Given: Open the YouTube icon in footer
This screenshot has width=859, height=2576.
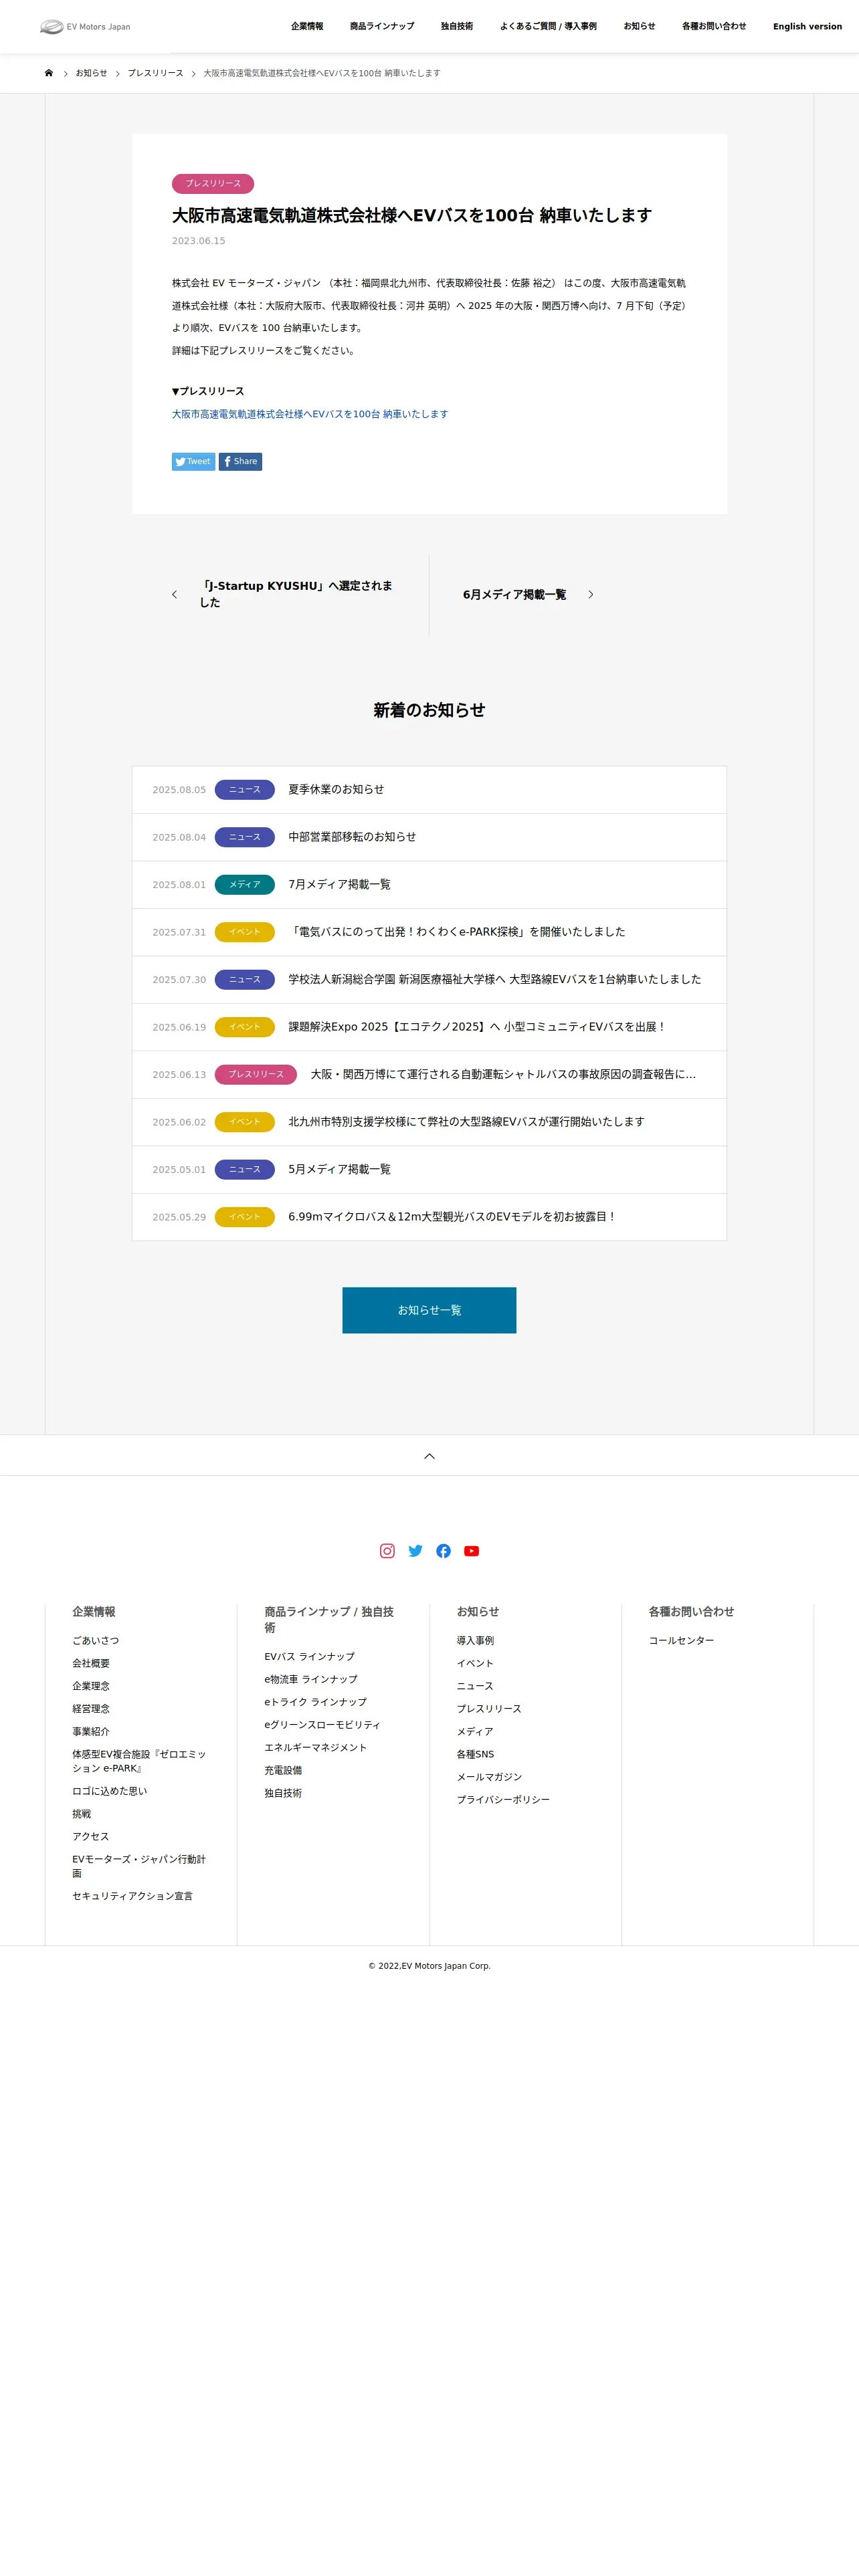Looking at the screenshot, I should click(x=471, y=1551).
